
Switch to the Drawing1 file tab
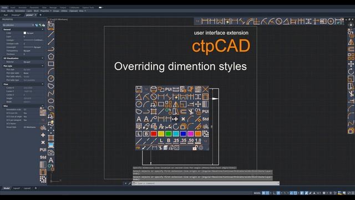point(16,15)
